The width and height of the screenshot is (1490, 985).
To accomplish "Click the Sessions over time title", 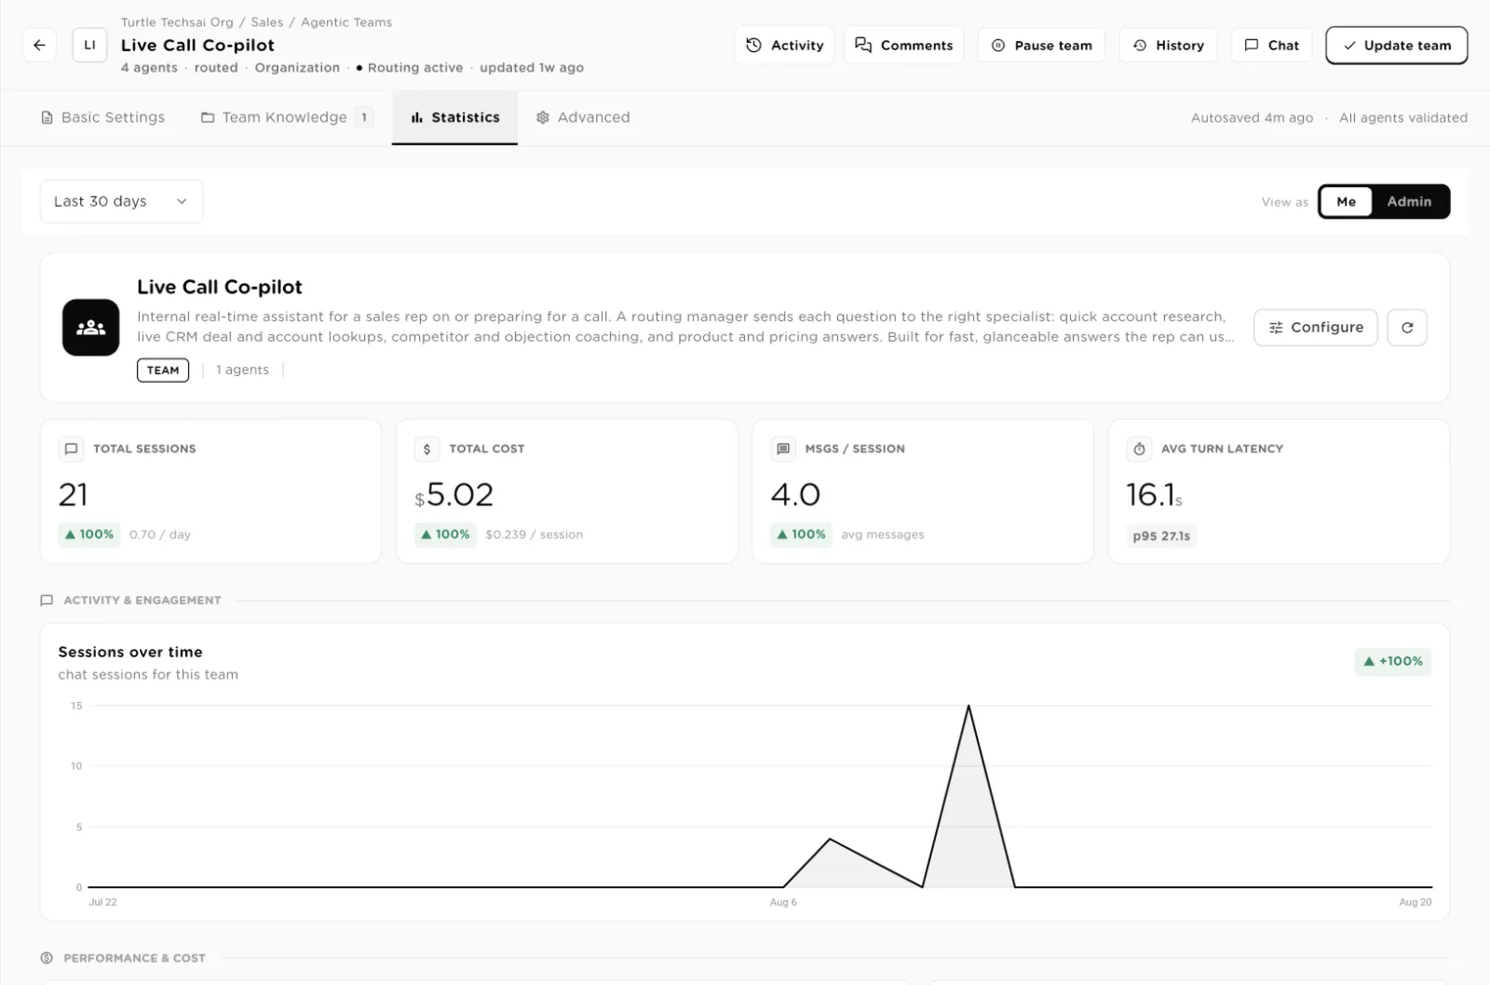I will [x=130, y=652].
